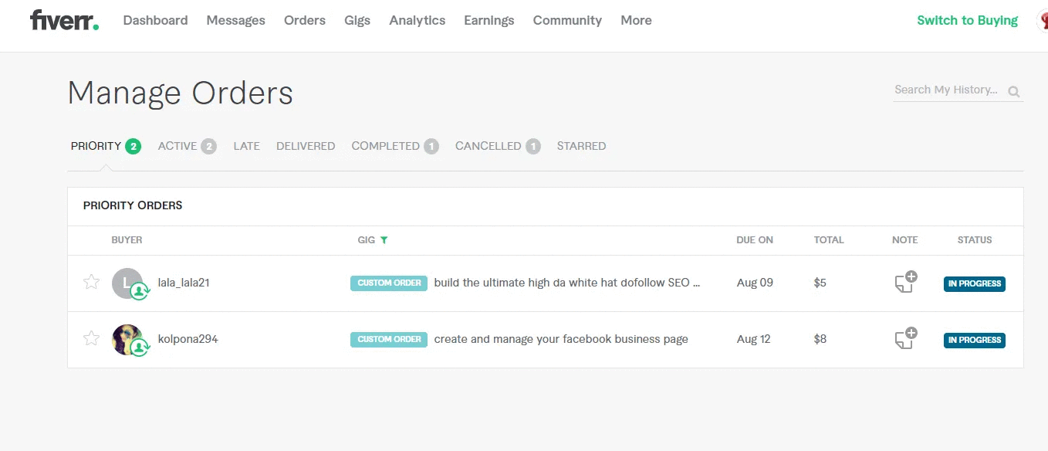Image resolution: width=1048 pixels, height=451 pixels.
Task: Expand the More navigation menu
Action: [x=636, y=21]
